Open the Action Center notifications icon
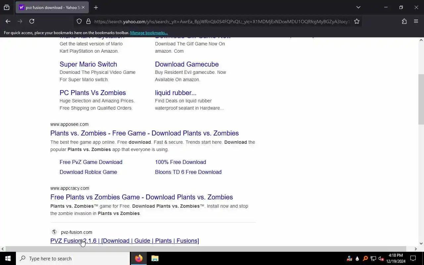 pos(413,258)
